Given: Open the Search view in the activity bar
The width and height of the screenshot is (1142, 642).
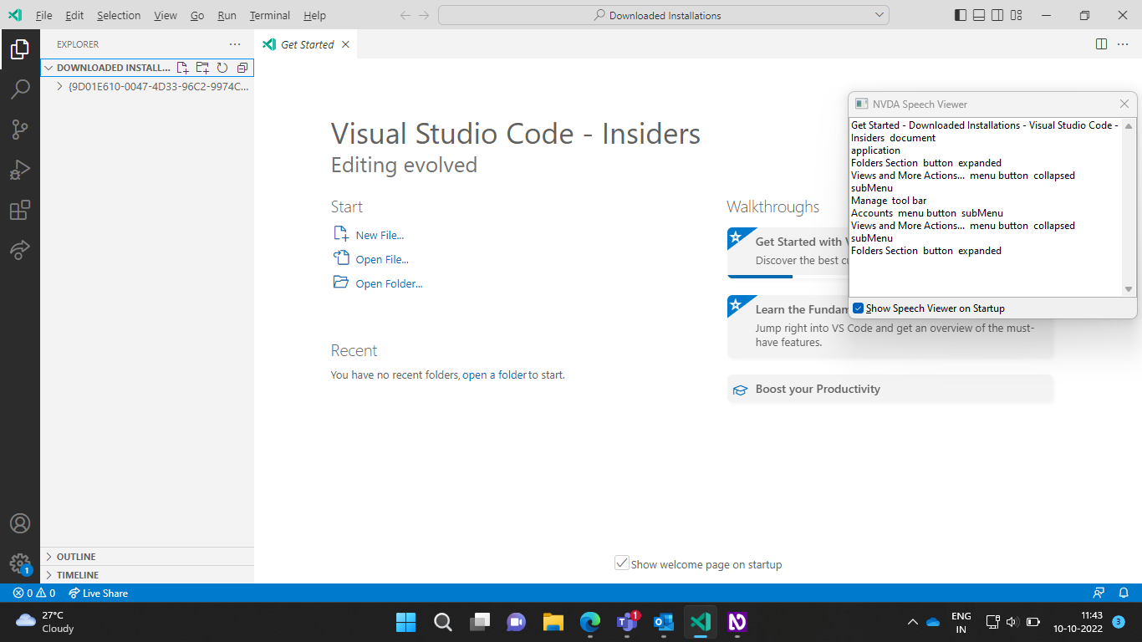Looking at the screenshot, I should click(20, 89).
